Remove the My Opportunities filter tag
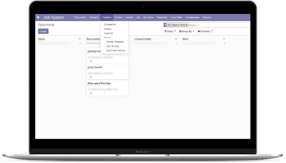 click(187, 25)
